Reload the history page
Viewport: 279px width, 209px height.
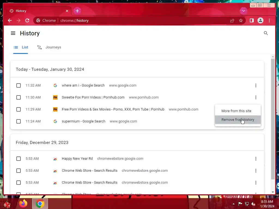coord(27,20)
